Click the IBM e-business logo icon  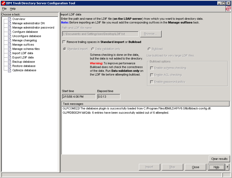pyautogui.click(x=228, y=9)
